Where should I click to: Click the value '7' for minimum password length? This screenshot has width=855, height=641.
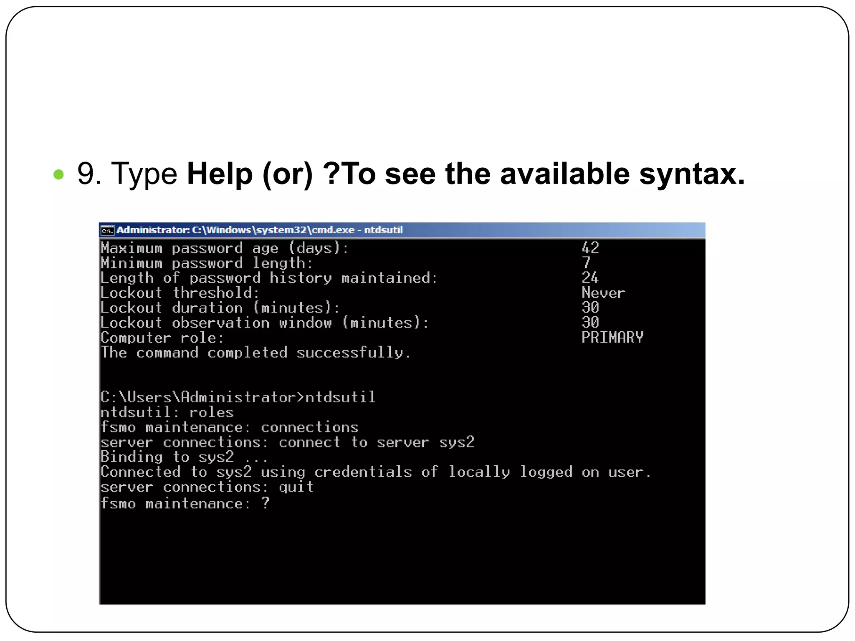pos(586,263)
